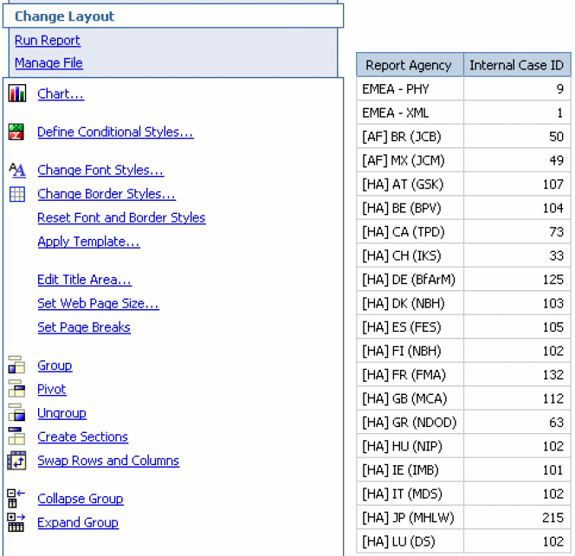Click the Pivot icon
Screen dimensions: 575x556
(16, 389)
